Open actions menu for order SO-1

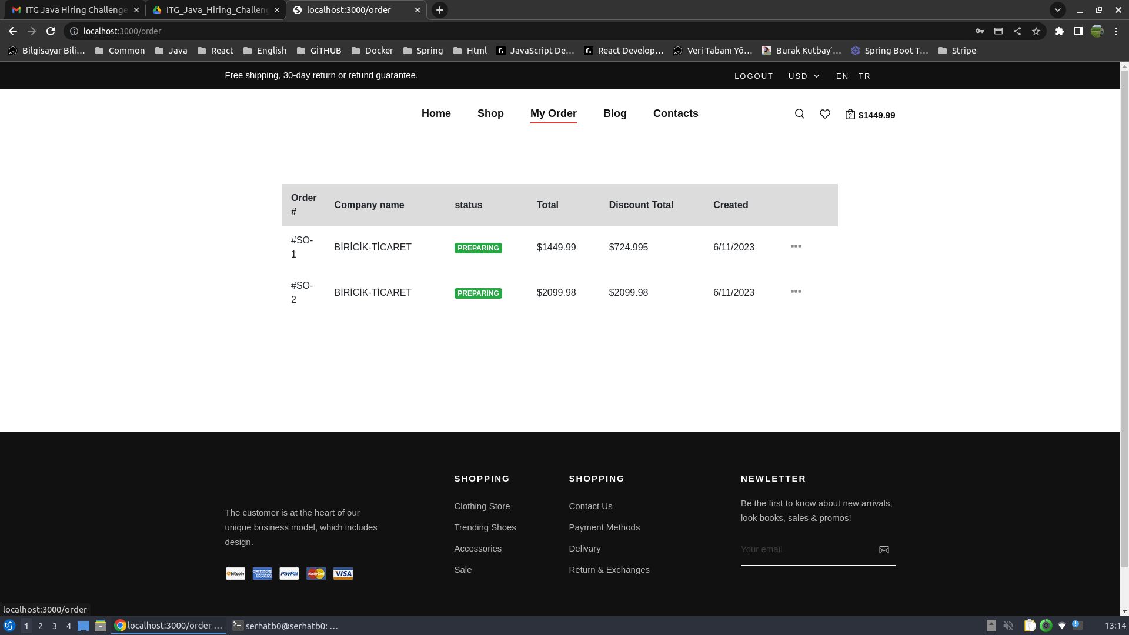point(796,246)
